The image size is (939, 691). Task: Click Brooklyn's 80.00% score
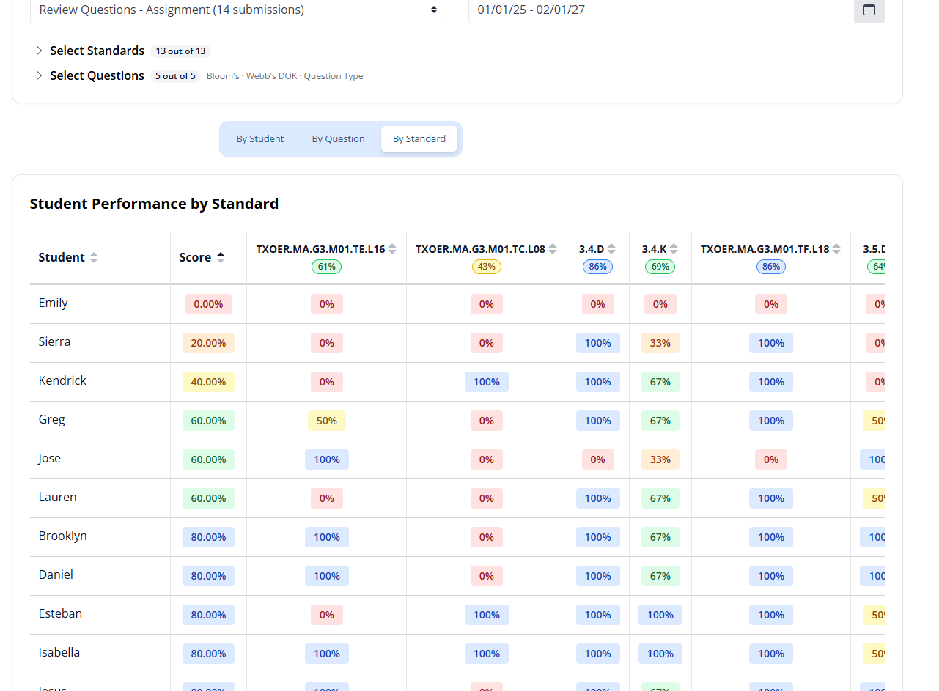[209, 537]
